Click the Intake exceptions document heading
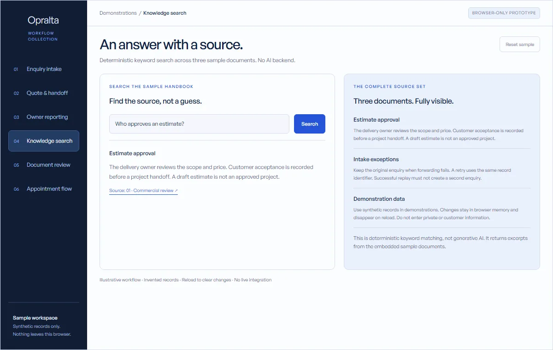The image size is (553, 350). [376, 159]
